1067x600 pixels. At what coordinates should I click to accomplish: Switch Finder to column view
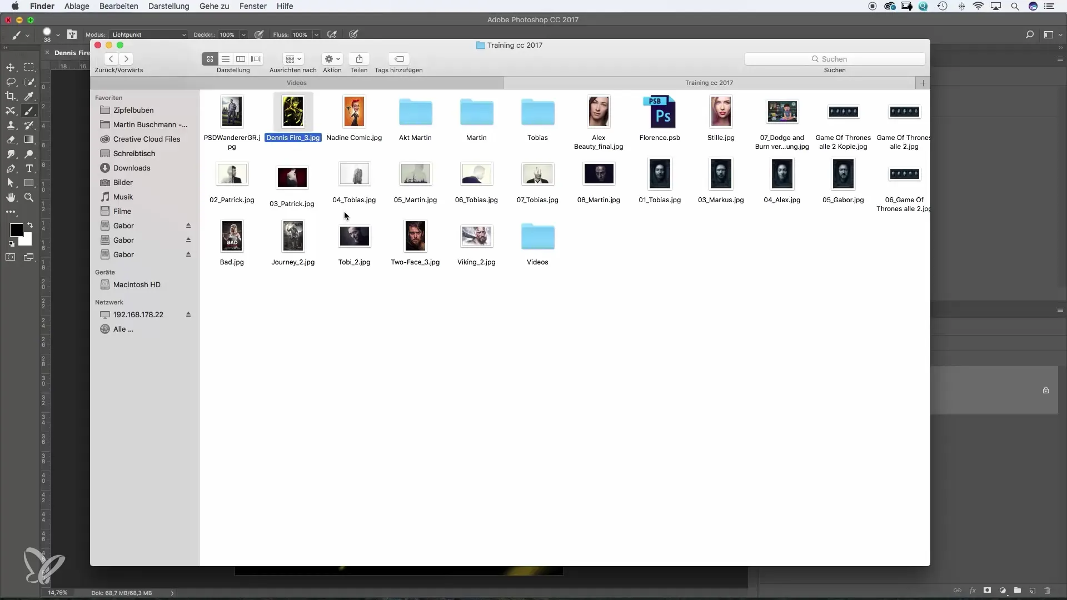pos(241,59)
